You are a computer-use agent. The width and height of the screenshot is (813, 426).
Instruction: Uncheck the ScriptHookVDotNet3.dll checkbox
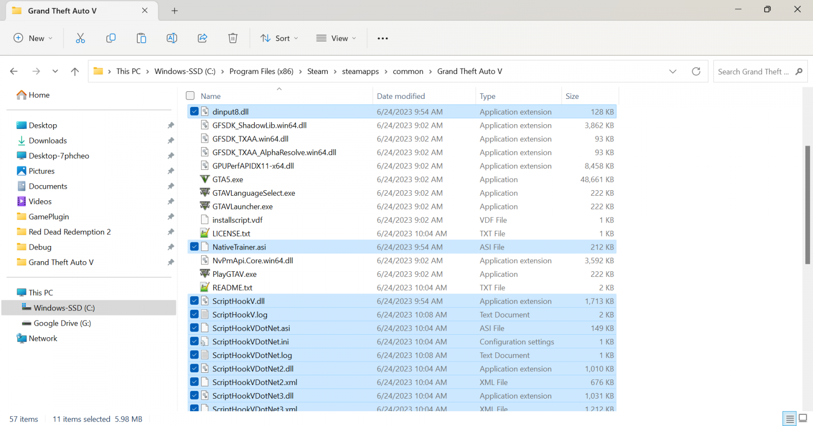coord(194,396)
